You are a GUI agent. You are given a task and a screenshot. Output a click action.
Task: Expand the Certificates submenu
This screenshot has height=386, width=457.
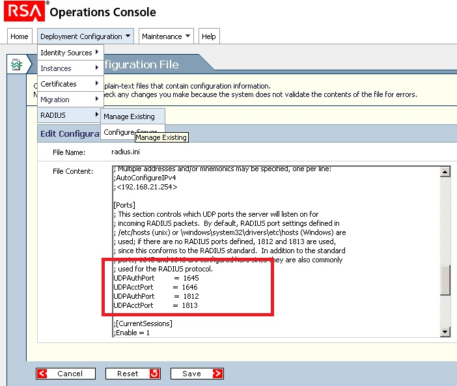(x=70, y=84)
